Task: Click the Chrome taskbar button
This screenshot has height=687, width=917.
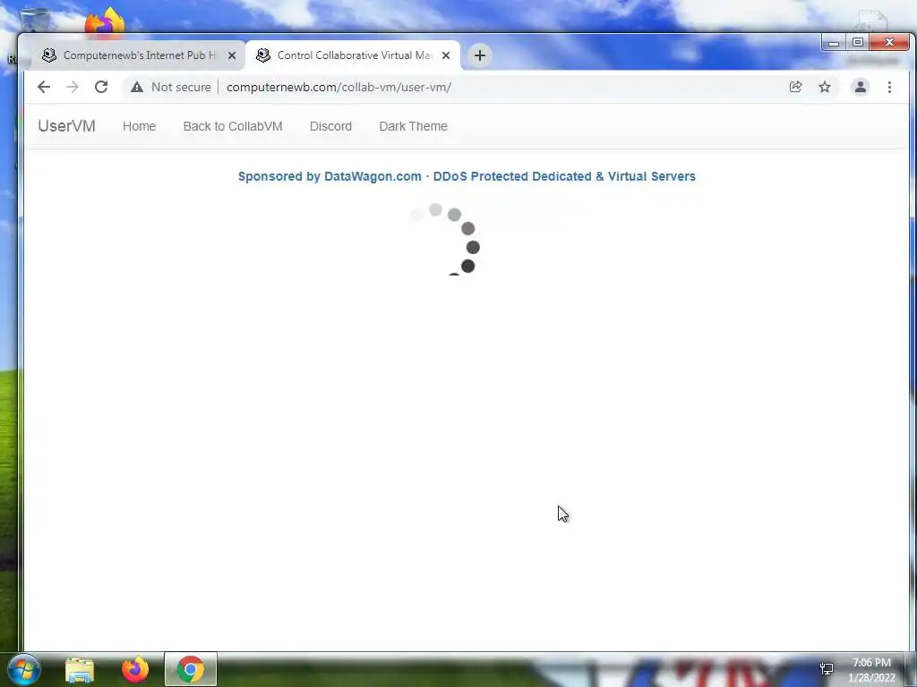Action: point(191,669)
